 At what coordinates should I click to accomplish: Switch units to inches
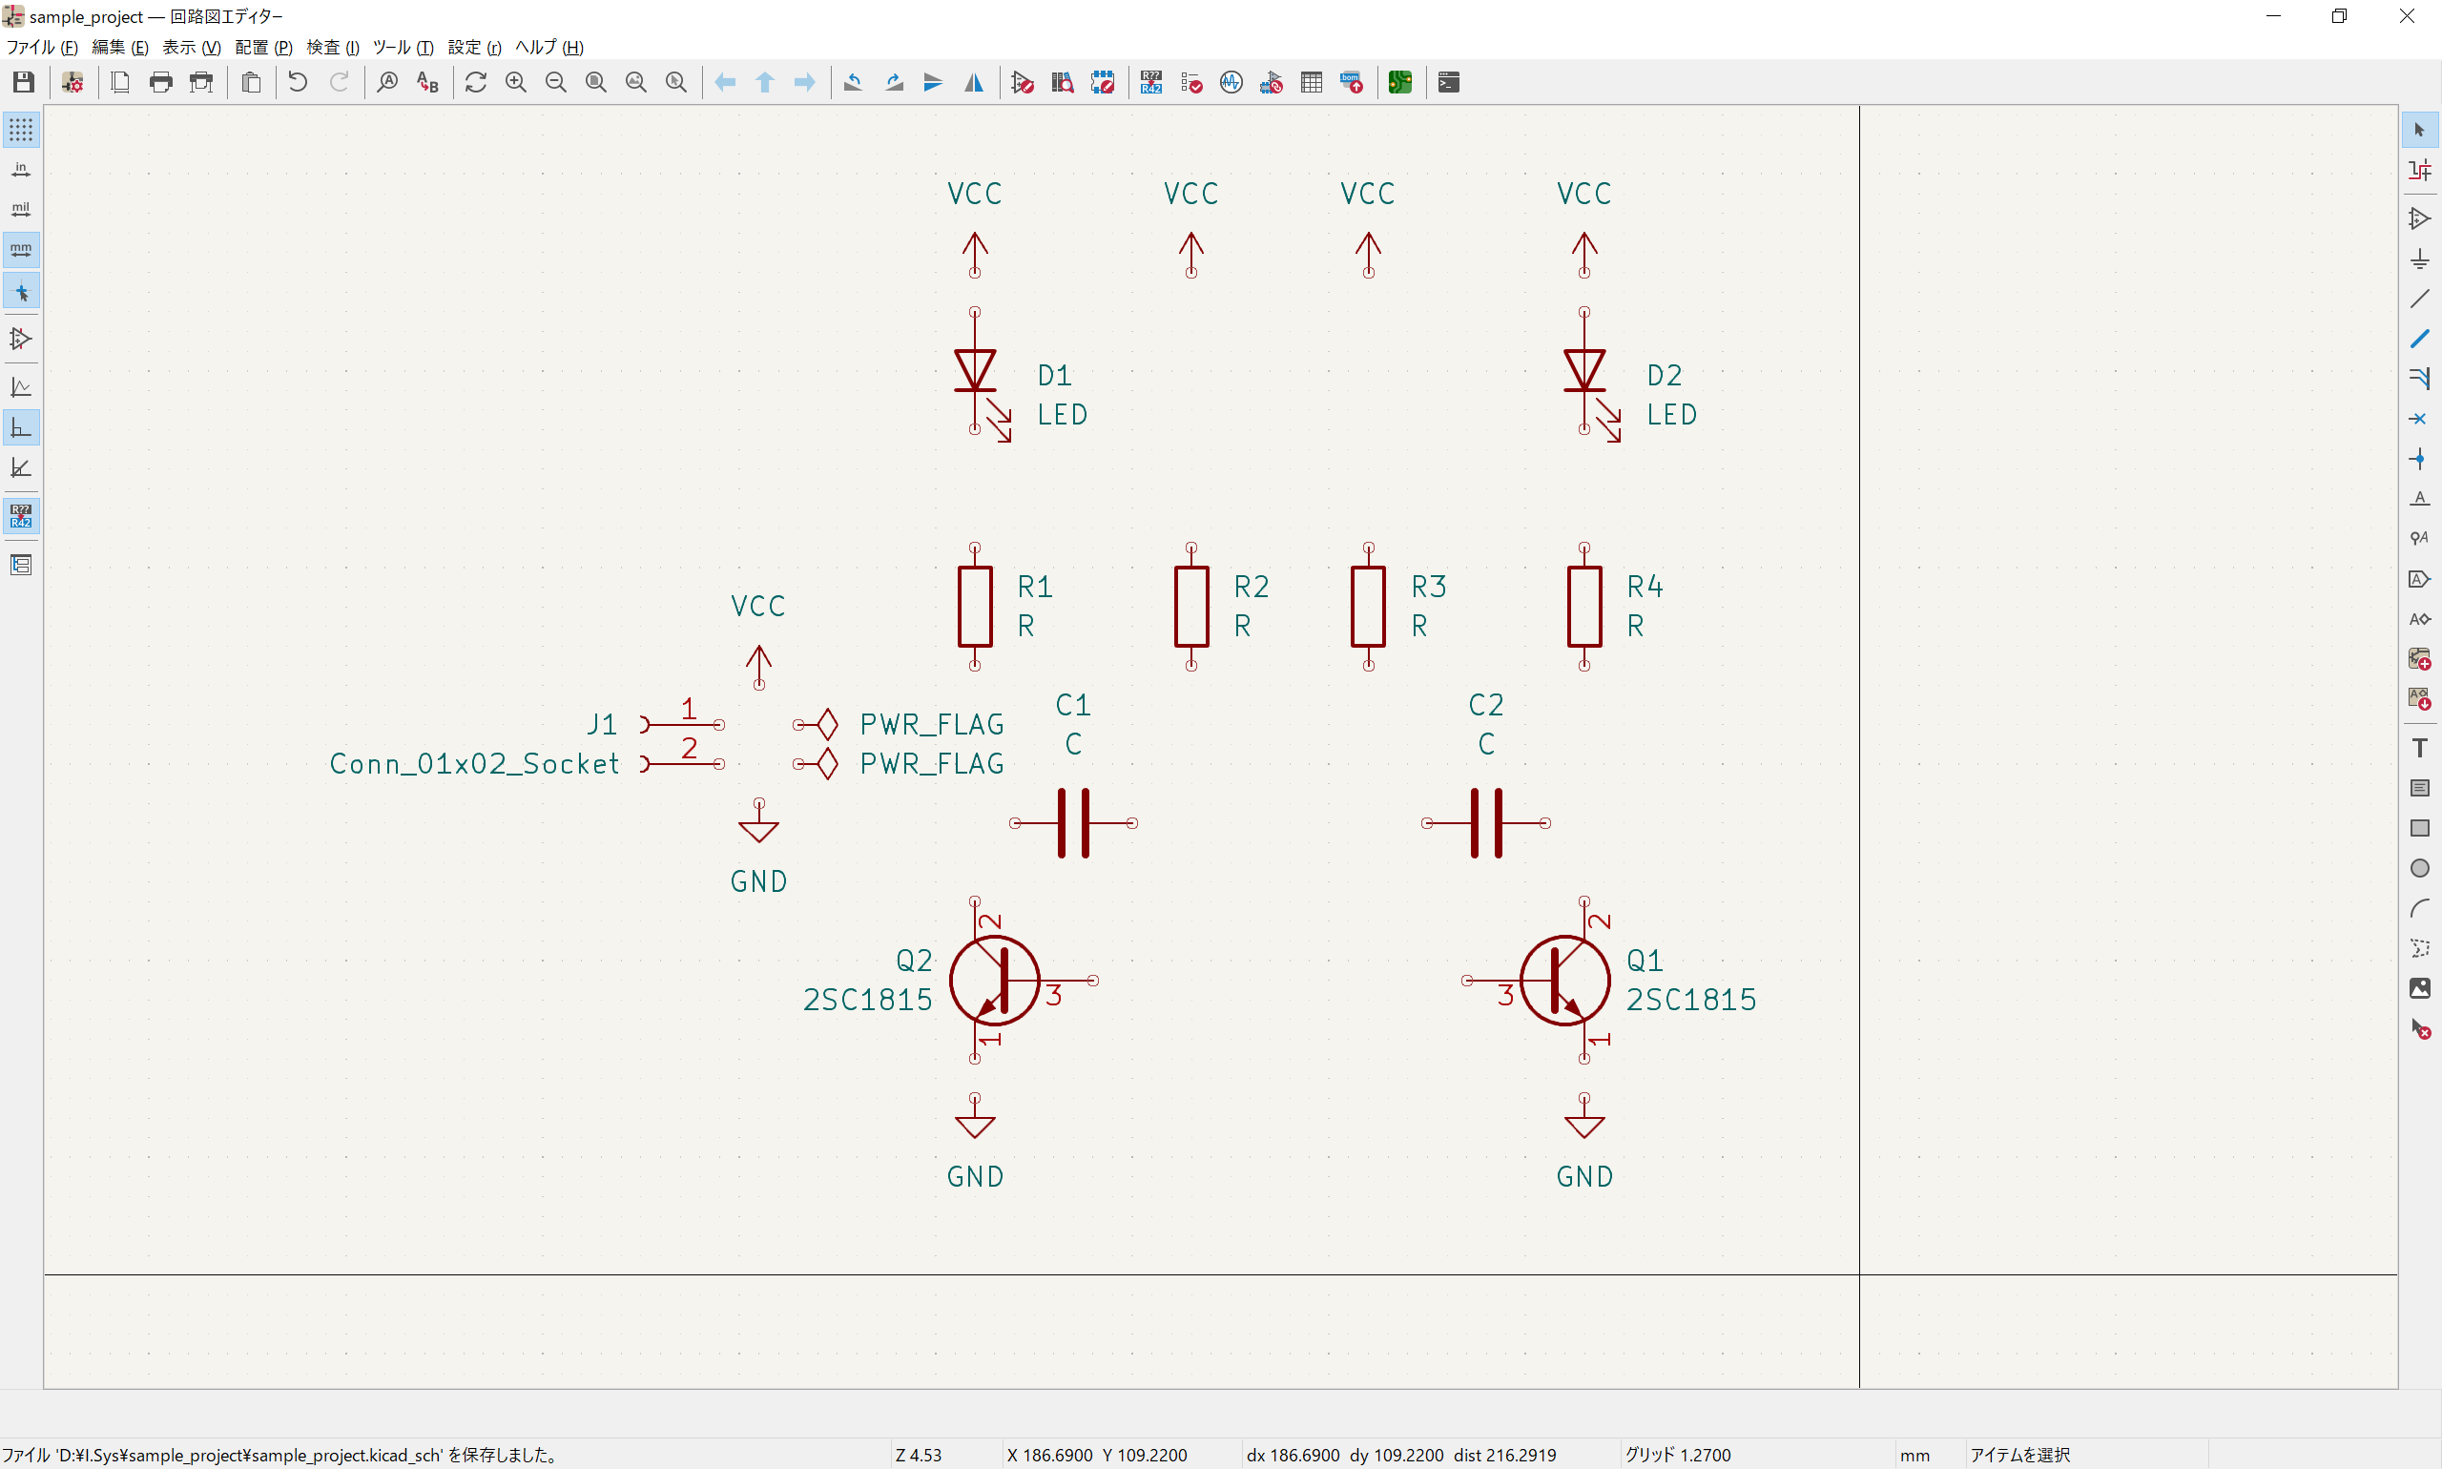21,170
